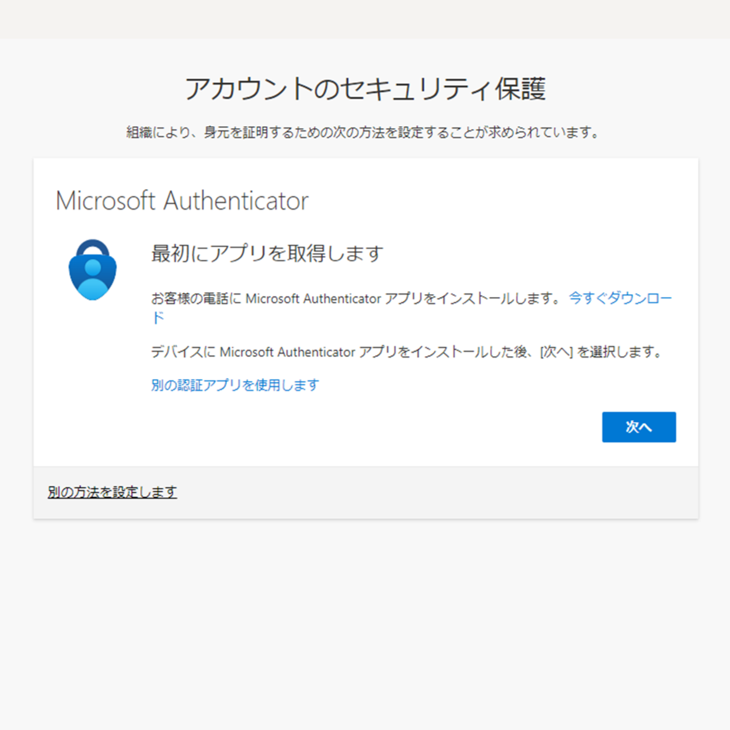Click the 次へ button
This screenshot has width=730, height=730.
point(638,427)
